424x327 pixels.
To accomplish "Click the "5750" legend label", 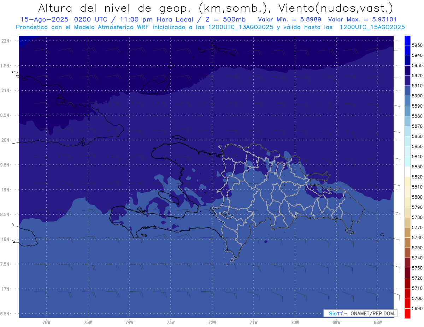I will 417,248.
